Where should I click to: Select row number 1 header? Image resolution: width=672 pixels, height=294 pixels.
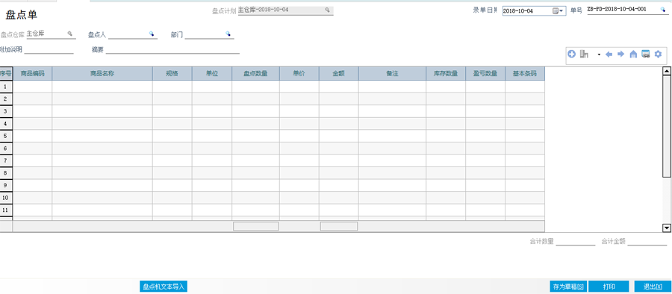[x=6, y=87]
